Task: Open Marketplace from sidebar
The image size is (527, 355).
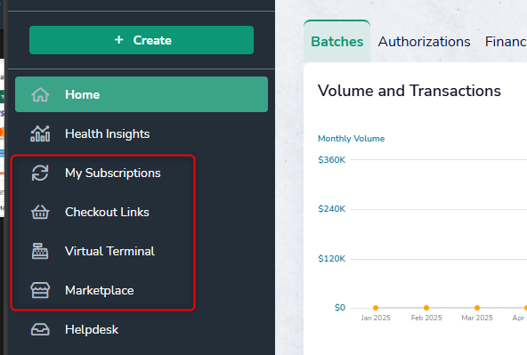Action: 99,291
